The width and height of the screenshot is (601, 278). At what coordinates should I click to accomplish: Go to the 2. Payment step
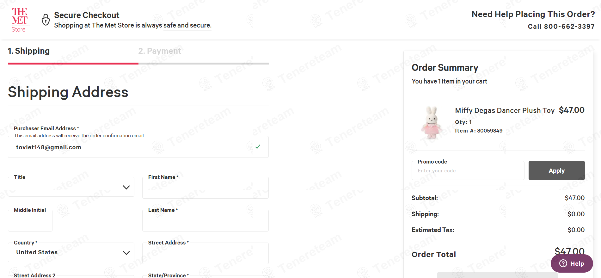pos(160,51)
